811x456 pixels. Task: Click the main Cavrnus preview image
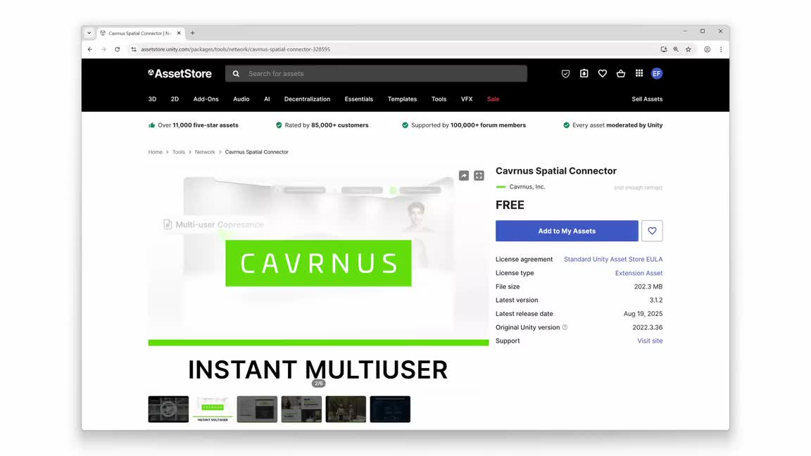coord(318,277)
